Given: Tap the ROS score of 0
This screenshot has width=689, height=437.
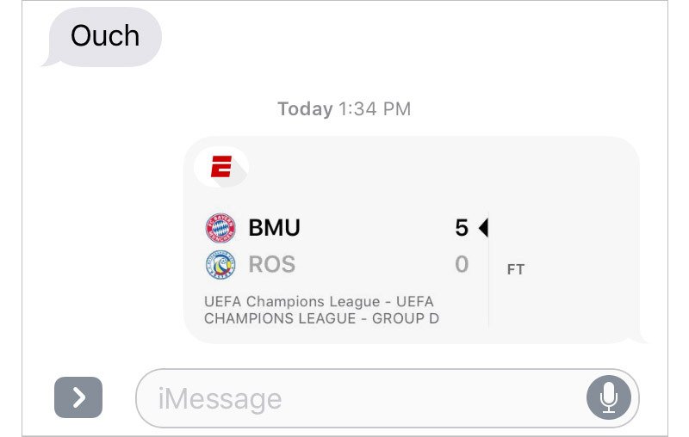Looking at the screenshot, I should point(462,264).
